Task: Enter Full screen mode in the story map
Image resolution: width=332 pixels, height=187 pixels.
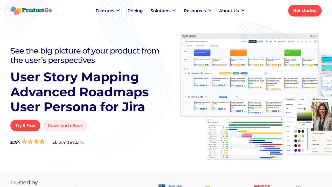Action: click(x=243, y=42)
